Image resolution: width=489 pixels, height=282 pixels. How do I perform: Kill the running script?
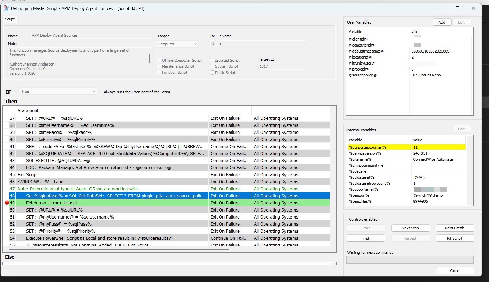454,238
